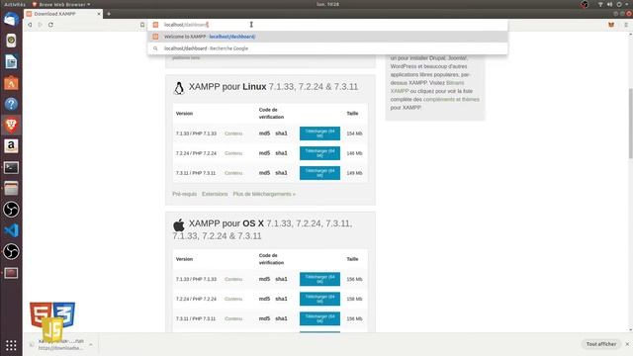Click Tout afficher in downloads bar
This screenshot has height=356, width=633.
(x=601, y=344)
